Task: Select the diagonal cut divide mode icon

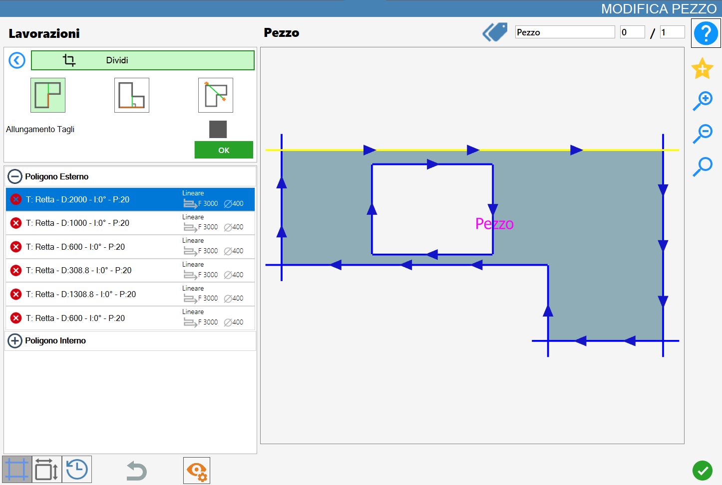Action: pyautogui.click(x=216, y=95)
